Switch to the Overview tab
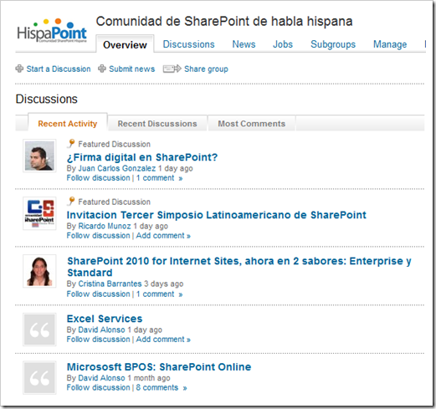 125,44
